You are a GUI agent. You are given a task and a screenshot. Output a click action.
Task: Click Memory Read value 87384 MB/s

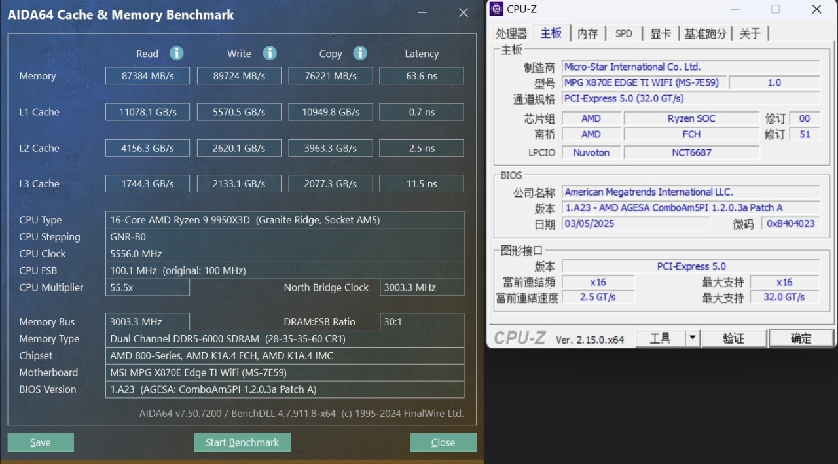coord(147,76)
